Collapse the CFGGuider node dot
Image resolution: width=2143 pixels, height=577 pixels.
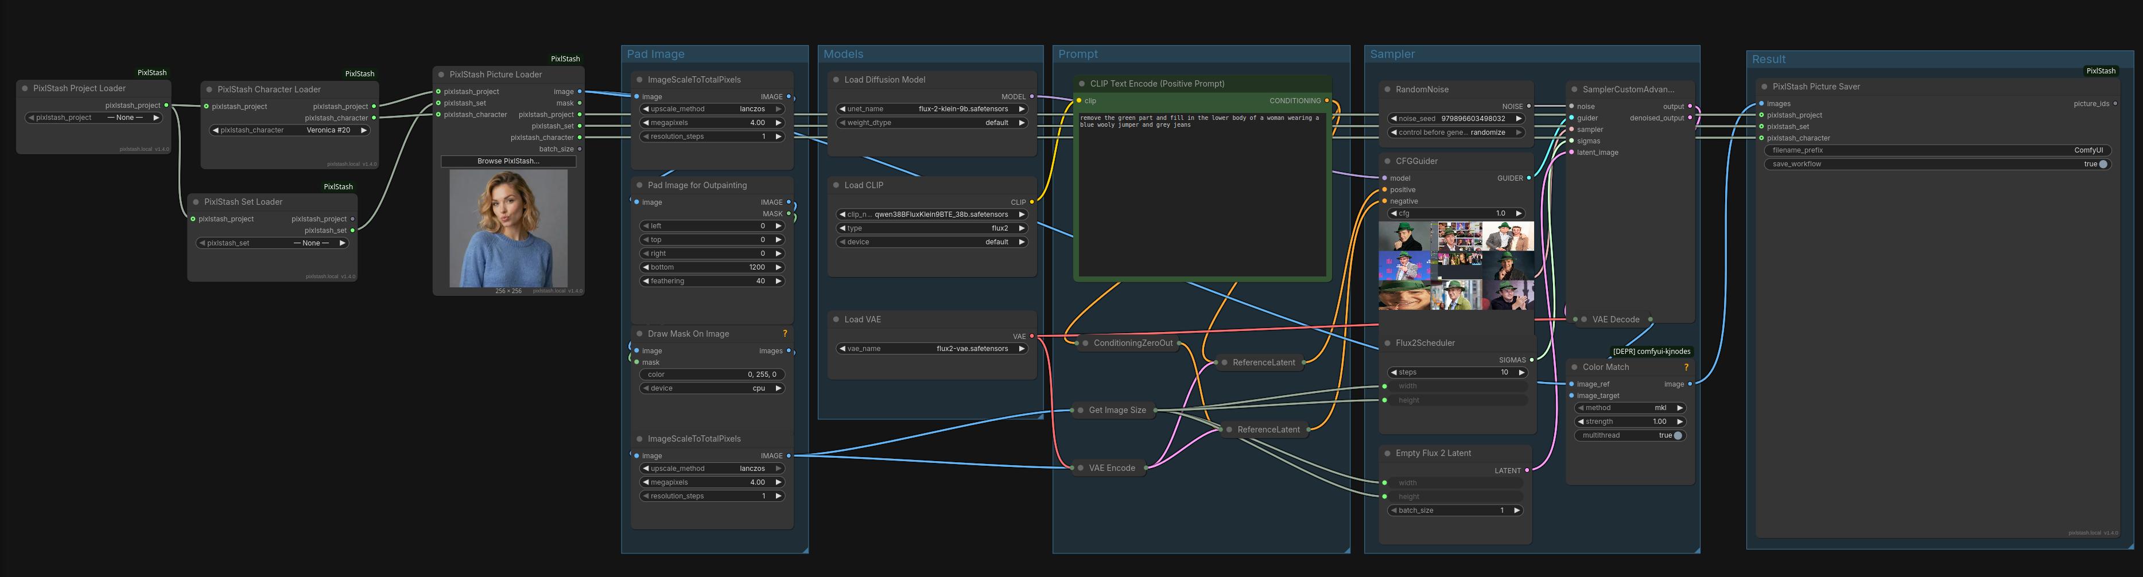[x=1387, y=161]
